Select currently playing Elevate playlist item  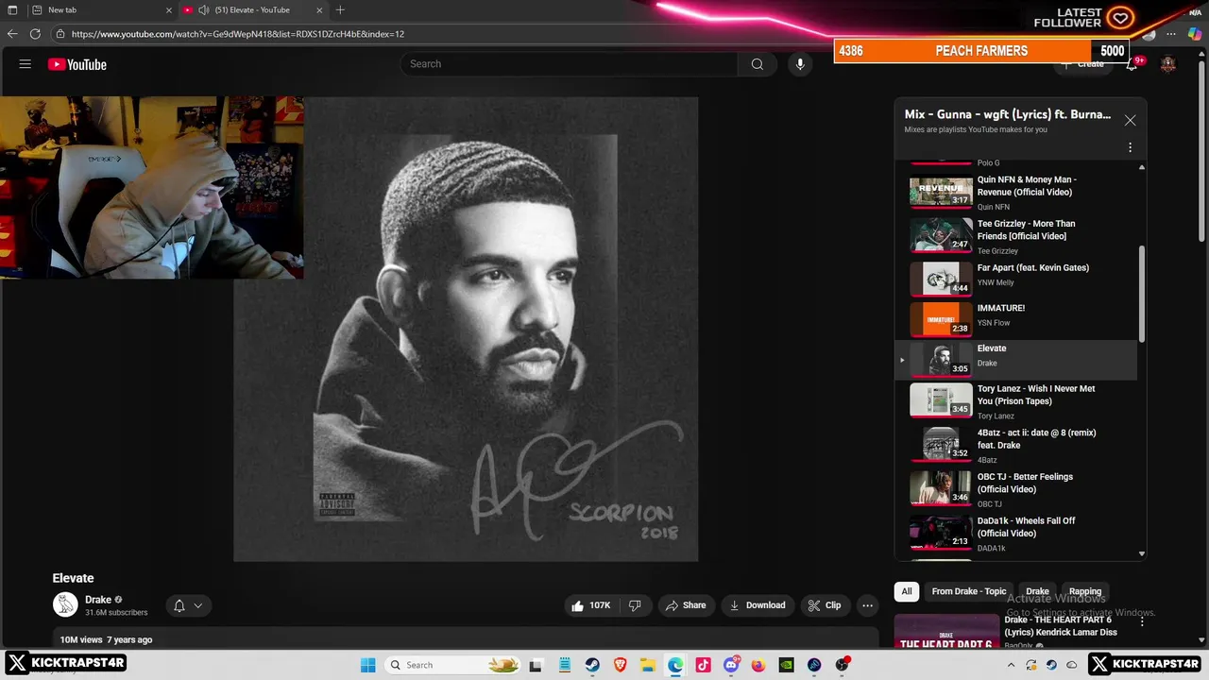coord(1016,360)
